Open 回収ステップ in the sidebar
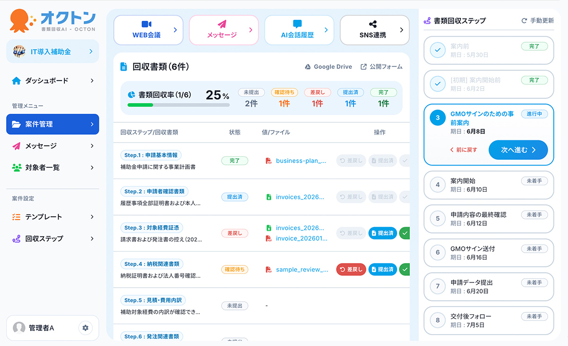 (53, 238)
